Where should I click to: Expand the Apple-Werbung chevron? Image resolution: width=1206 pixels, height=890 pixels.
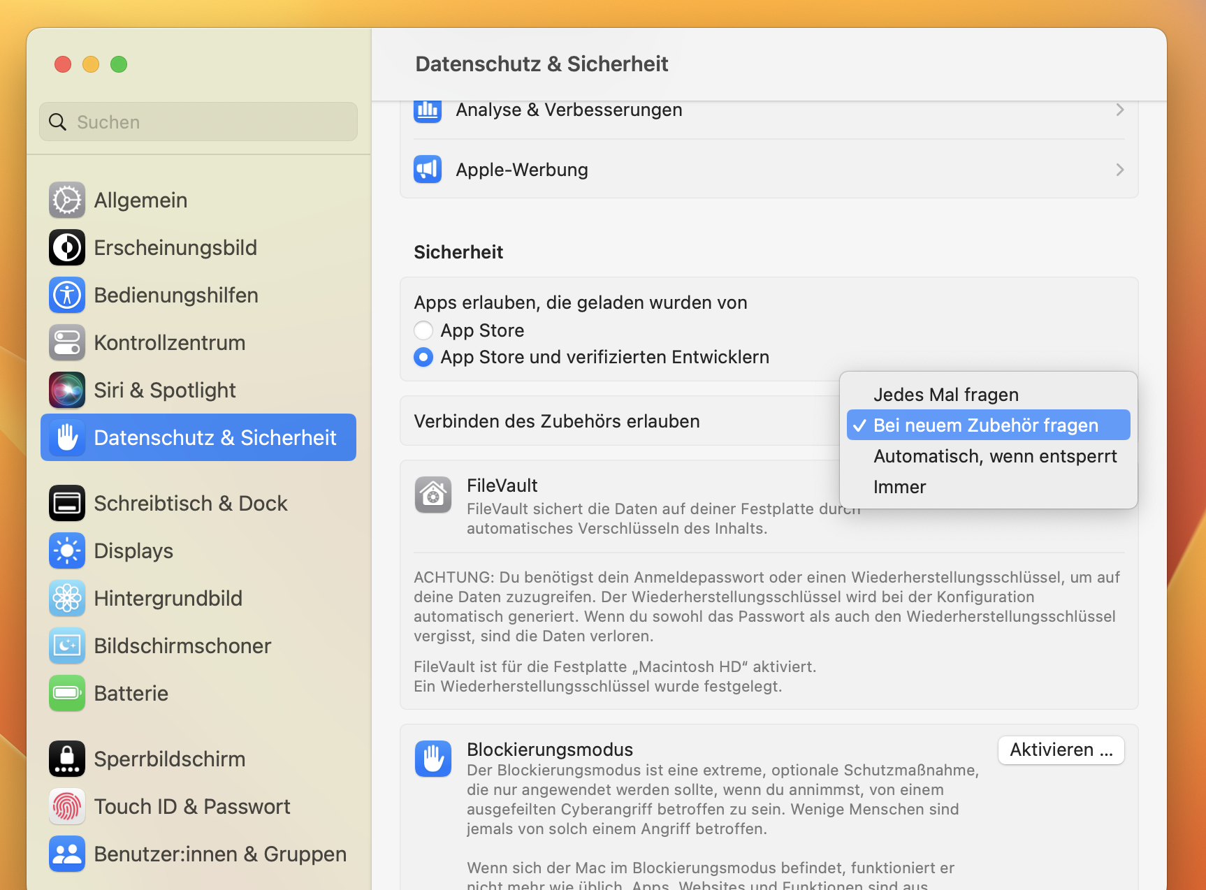[1119, 170]
